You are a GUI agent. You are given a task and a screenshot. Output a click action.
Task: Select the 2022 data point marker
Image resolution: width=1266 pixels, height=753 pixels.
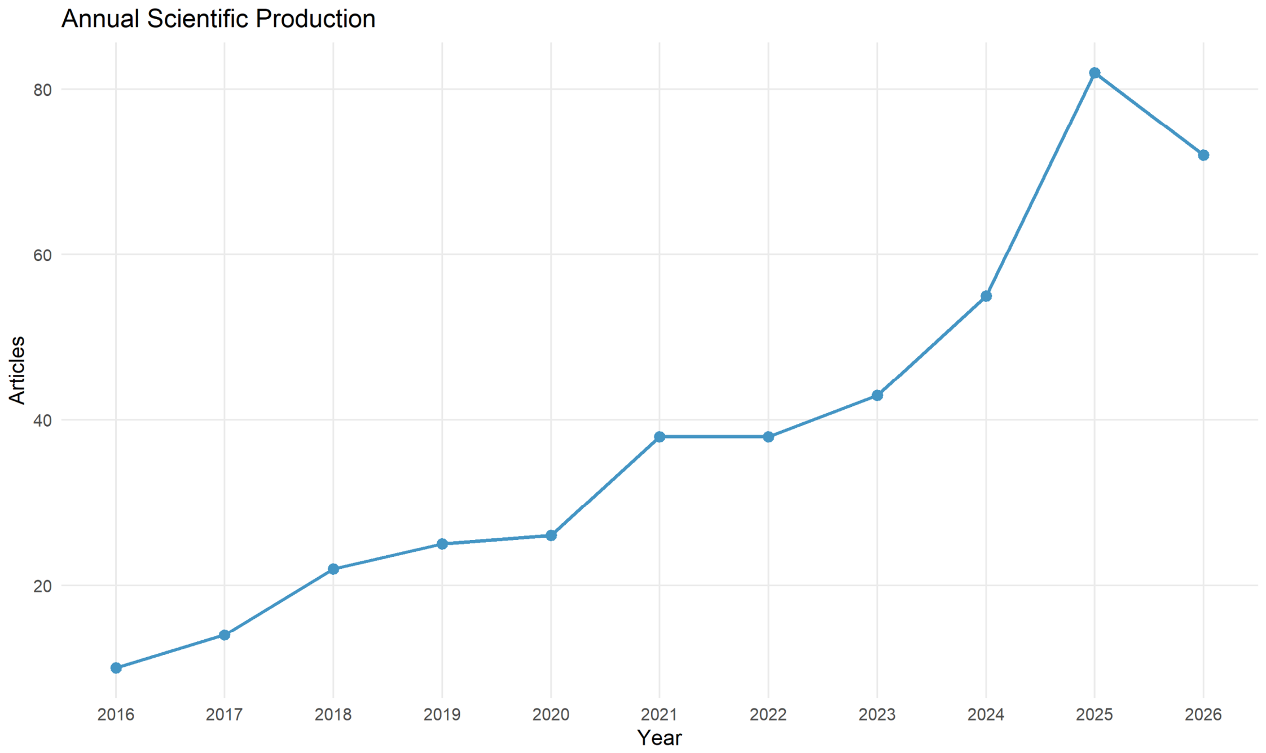coord(768,437)
